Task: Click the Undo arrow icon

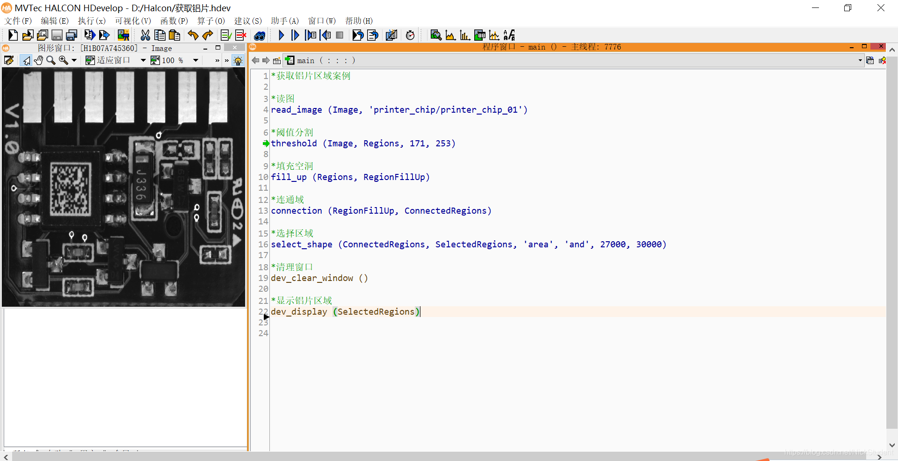Action: tap(193, 35)
